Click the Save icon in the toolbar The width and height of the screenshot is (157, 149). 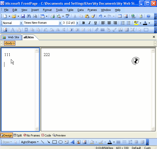pyautogui.click(x=23, y=16)
